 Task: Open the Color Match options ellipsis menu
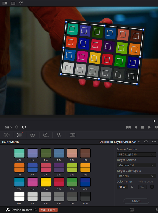(154, 142)
